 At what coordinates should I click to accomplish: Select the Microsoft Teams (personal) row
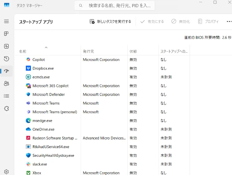tap(55, 112)
